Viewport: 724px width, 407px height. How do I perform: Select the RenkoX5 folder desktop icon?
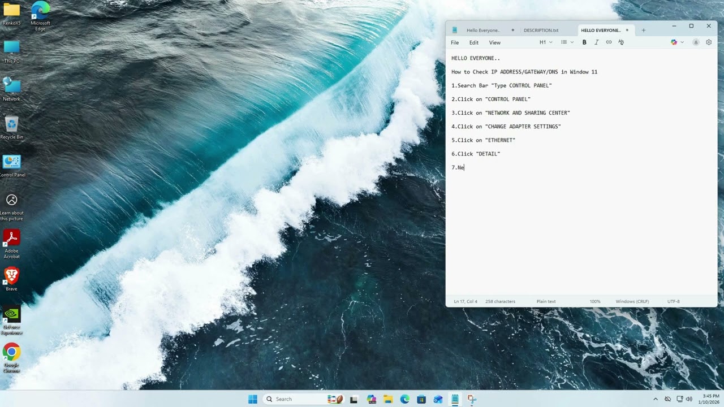tap(11, 14)
